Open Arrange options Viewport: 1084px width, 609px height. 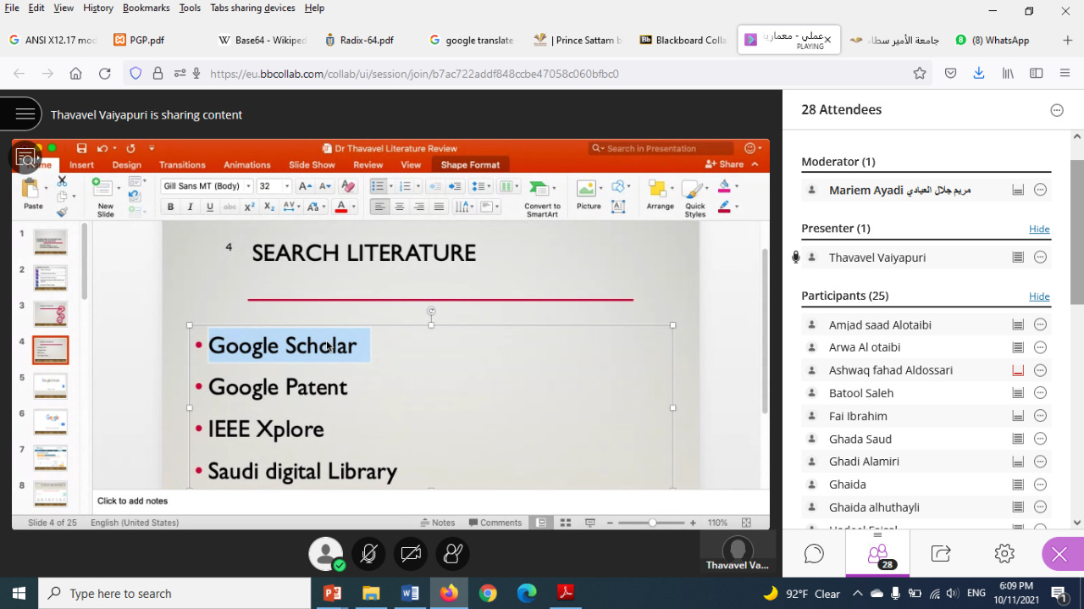pos(660,194)
